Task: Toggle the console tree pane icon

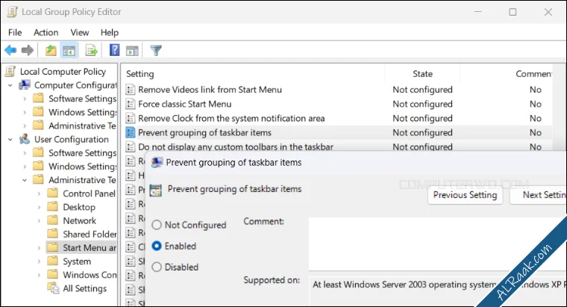Action: click(x=69, y=50)
